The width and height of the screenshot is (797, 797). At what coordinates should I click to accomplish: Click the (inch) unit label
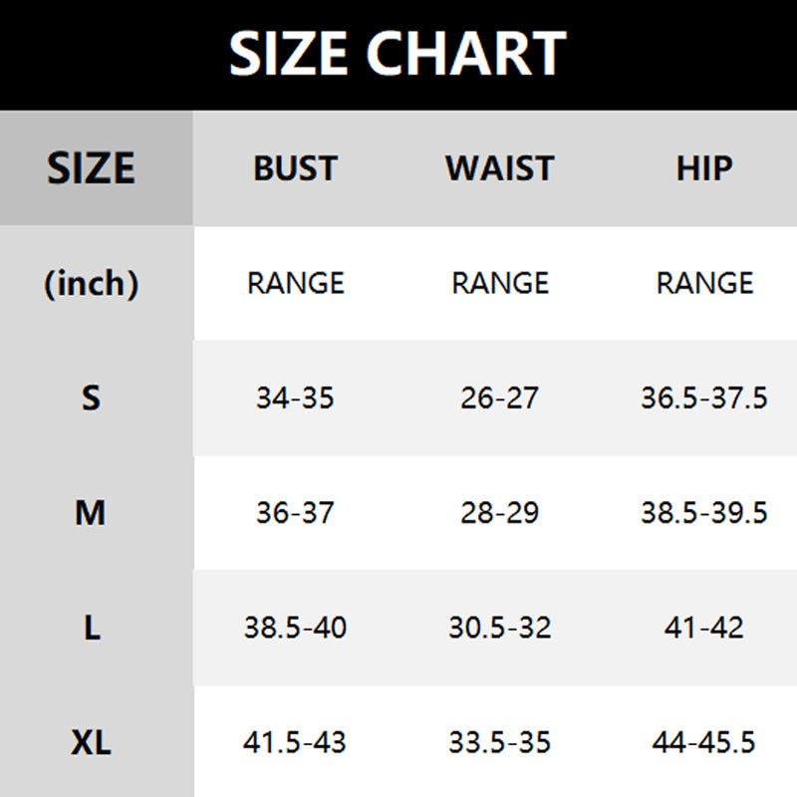[x=91, y=284]
